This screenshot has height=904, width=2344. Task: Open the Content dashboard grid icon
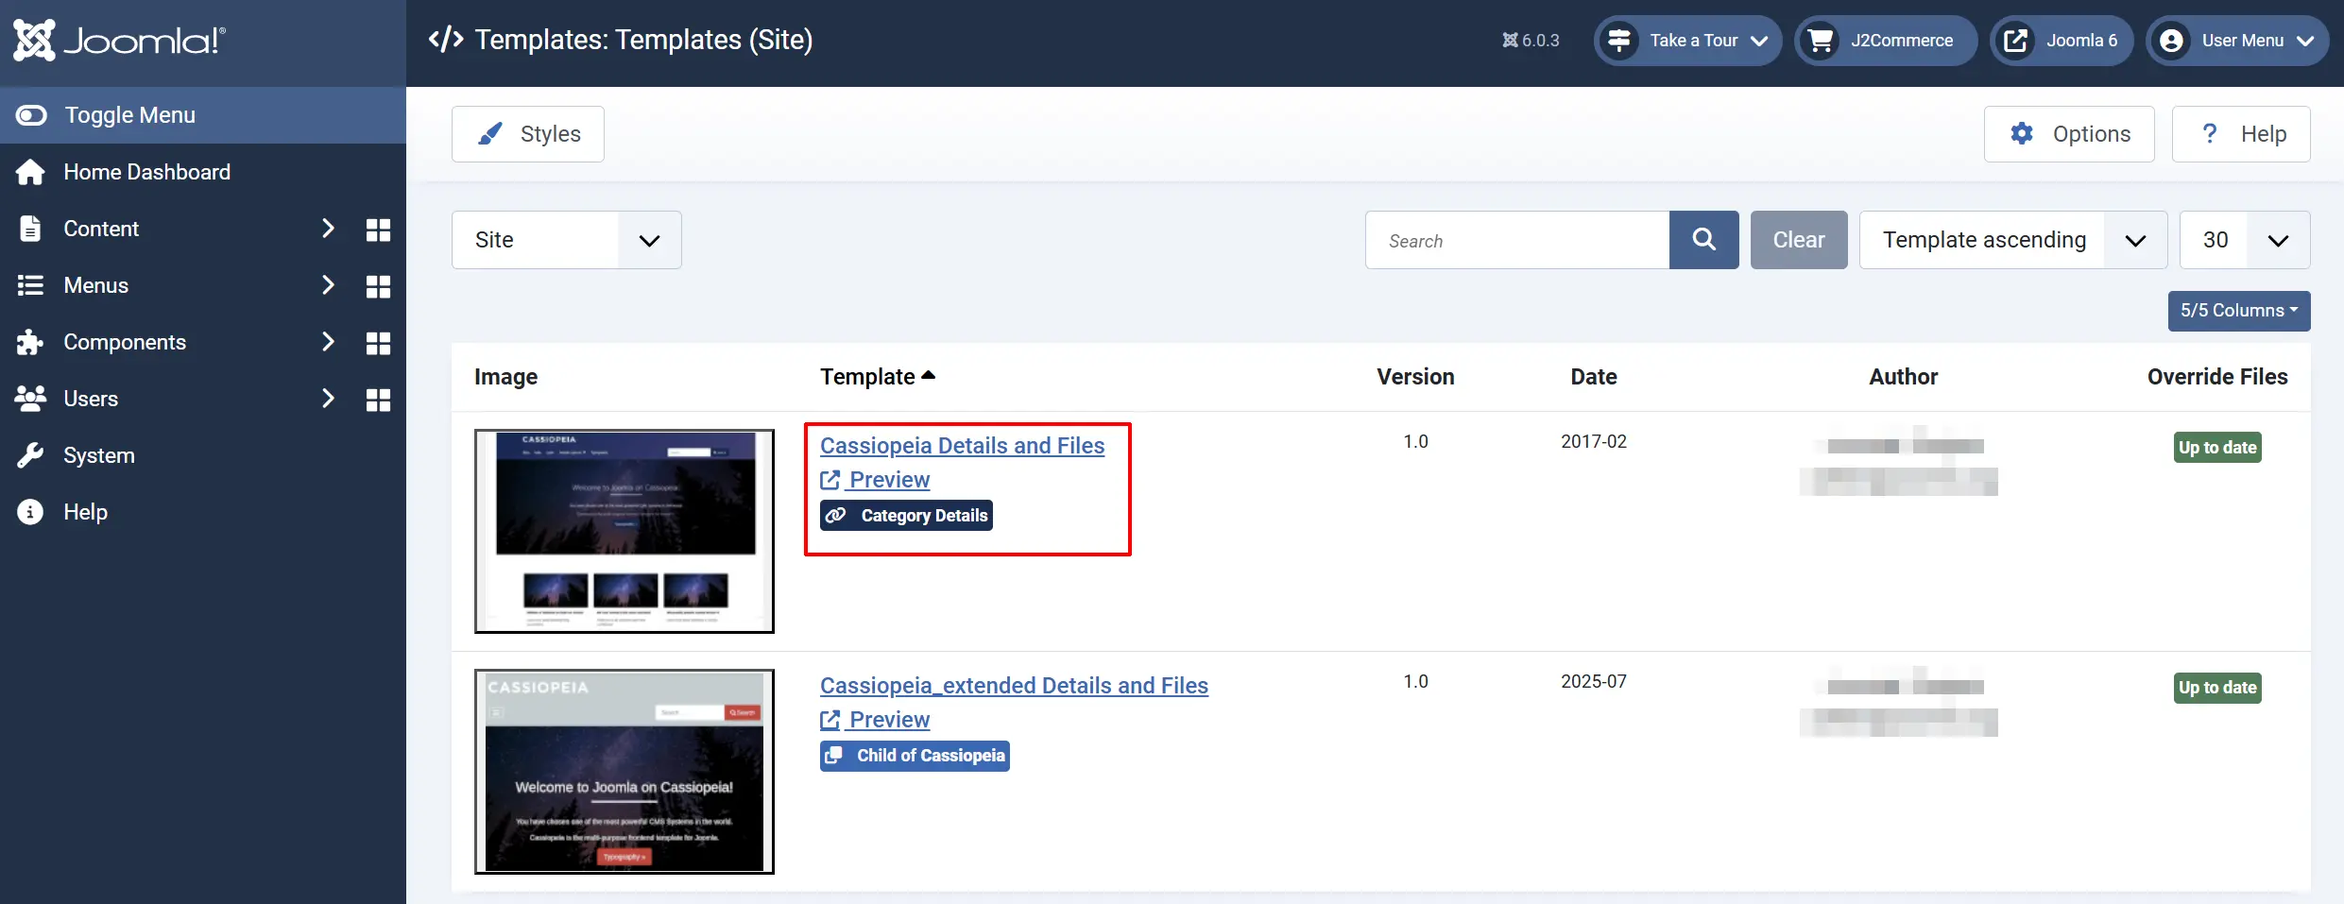pos(378,230)
